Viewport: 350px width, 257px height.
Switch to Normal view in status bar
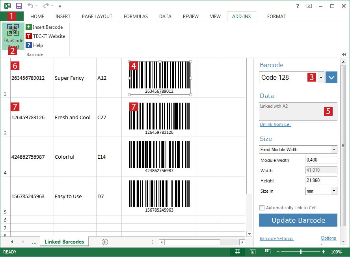237,251
